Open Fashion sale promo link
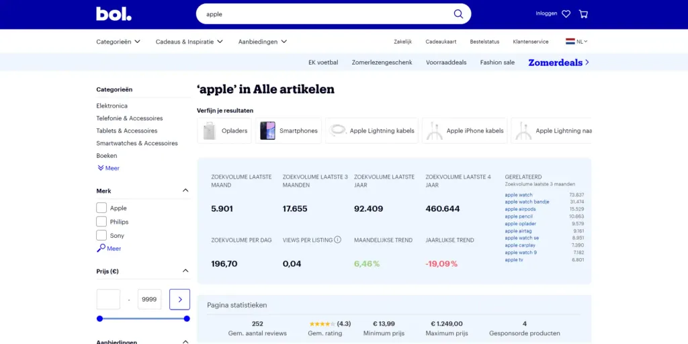The height and width of the screenshot is (344, 688). pyautogui.click(x=497, y=62)
